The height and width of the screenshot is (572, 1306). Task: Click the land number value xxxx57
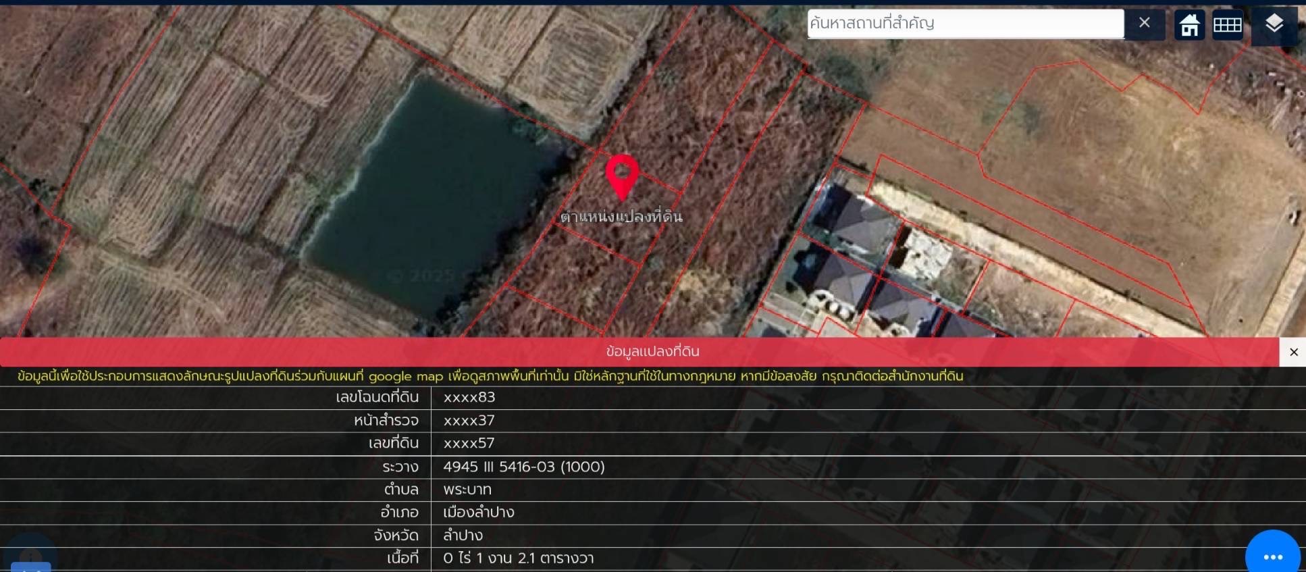tap(469, 444)
